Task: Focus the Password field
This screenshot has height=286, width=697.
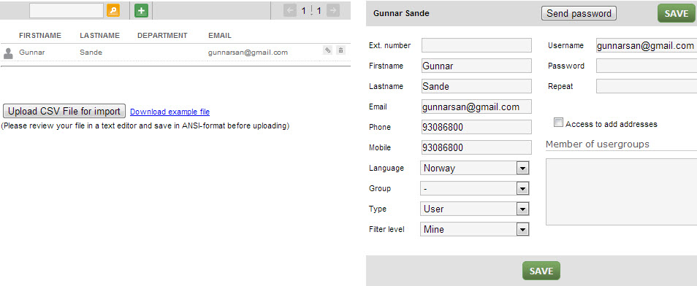Action: click(647, 66)
